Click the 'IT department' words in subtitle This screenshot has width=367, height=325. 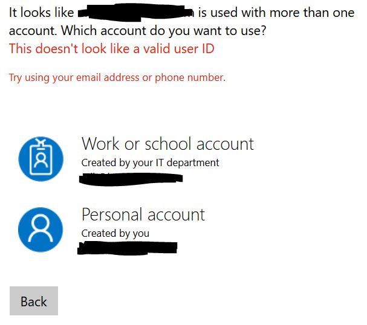tap(187, 162)
